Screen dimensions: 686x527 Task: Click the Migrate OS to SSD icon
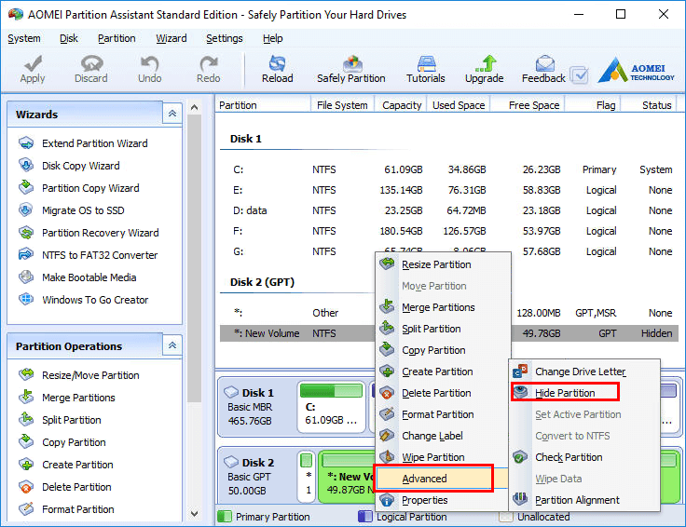click(26, 209)
